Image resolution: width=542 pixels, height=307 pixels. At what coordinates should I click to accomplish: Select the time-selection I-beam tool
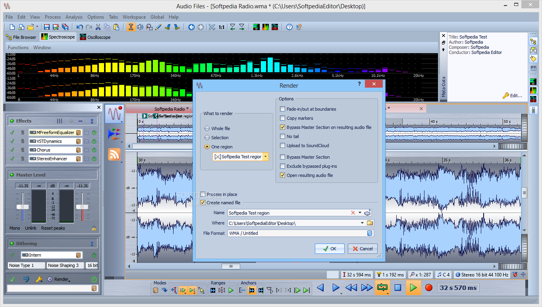(131, 27)
